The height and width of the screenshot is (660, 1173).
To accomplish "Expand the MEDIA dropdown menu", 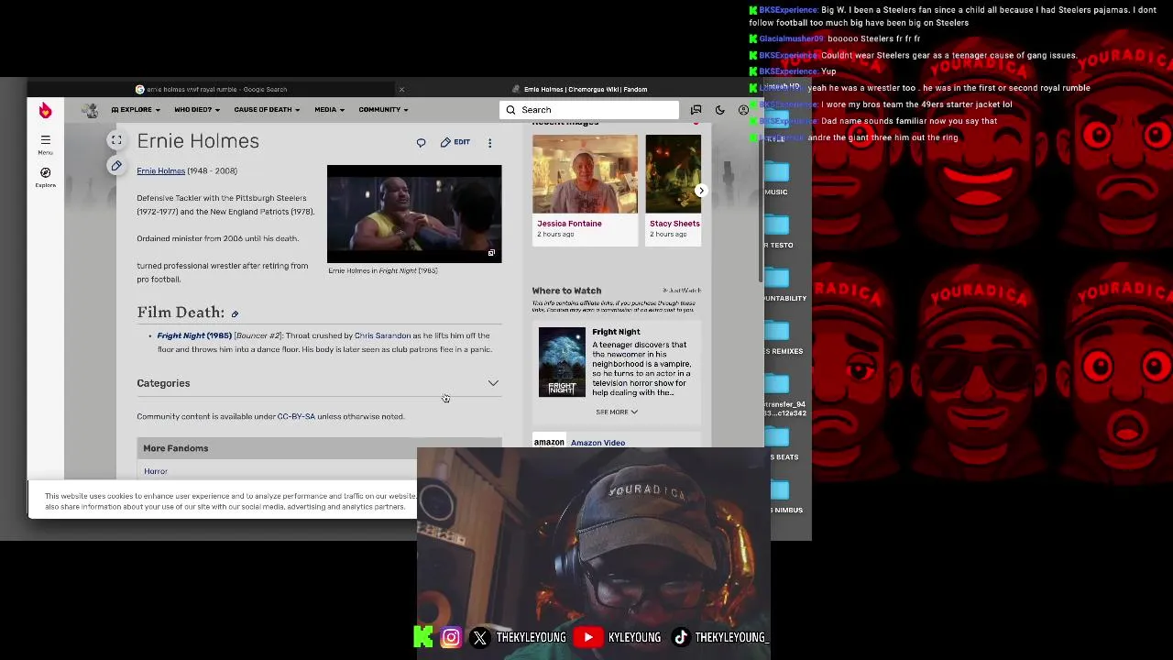I will (x=329, y=110).
